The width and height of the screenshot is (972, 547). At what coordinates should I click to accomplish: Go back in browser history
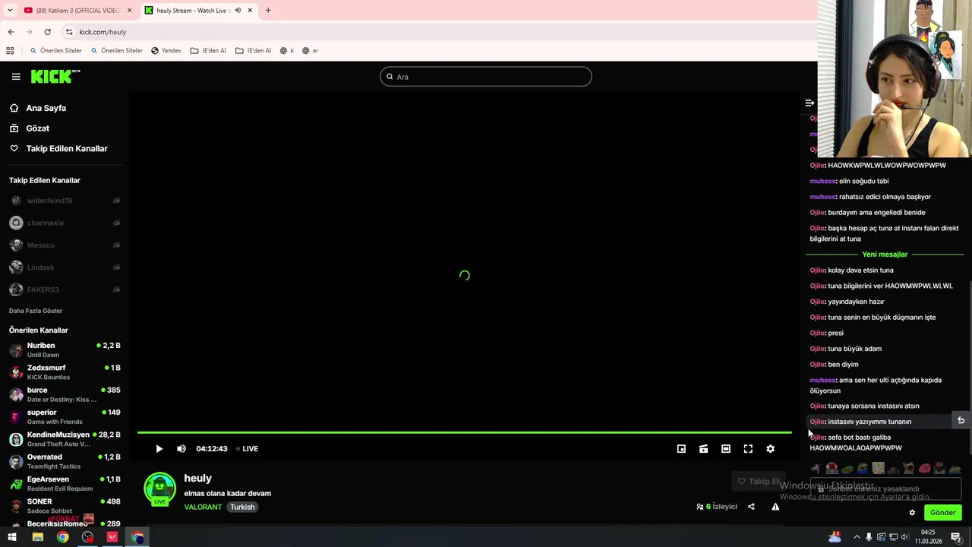pyautogui.click(x=11, y=32)
